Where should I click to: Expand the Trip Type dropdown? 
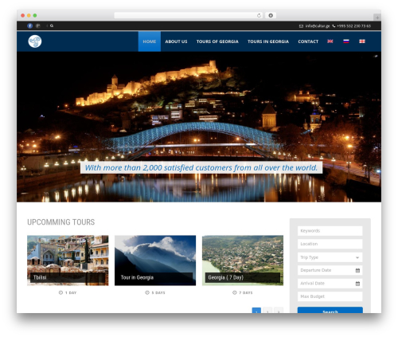(330, 257)
